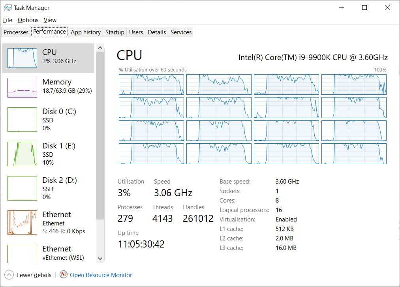
Task: Open the Services tab
Action: (181, 32)
